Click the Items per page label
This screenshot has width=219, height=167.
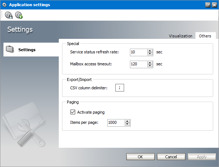coord(84,122)
